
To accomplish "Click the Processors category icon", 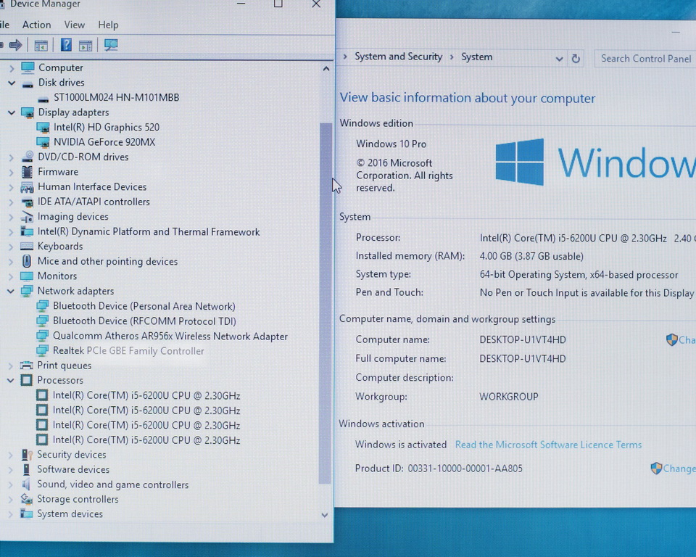I will pyautogui.click(x=27, y=380).
